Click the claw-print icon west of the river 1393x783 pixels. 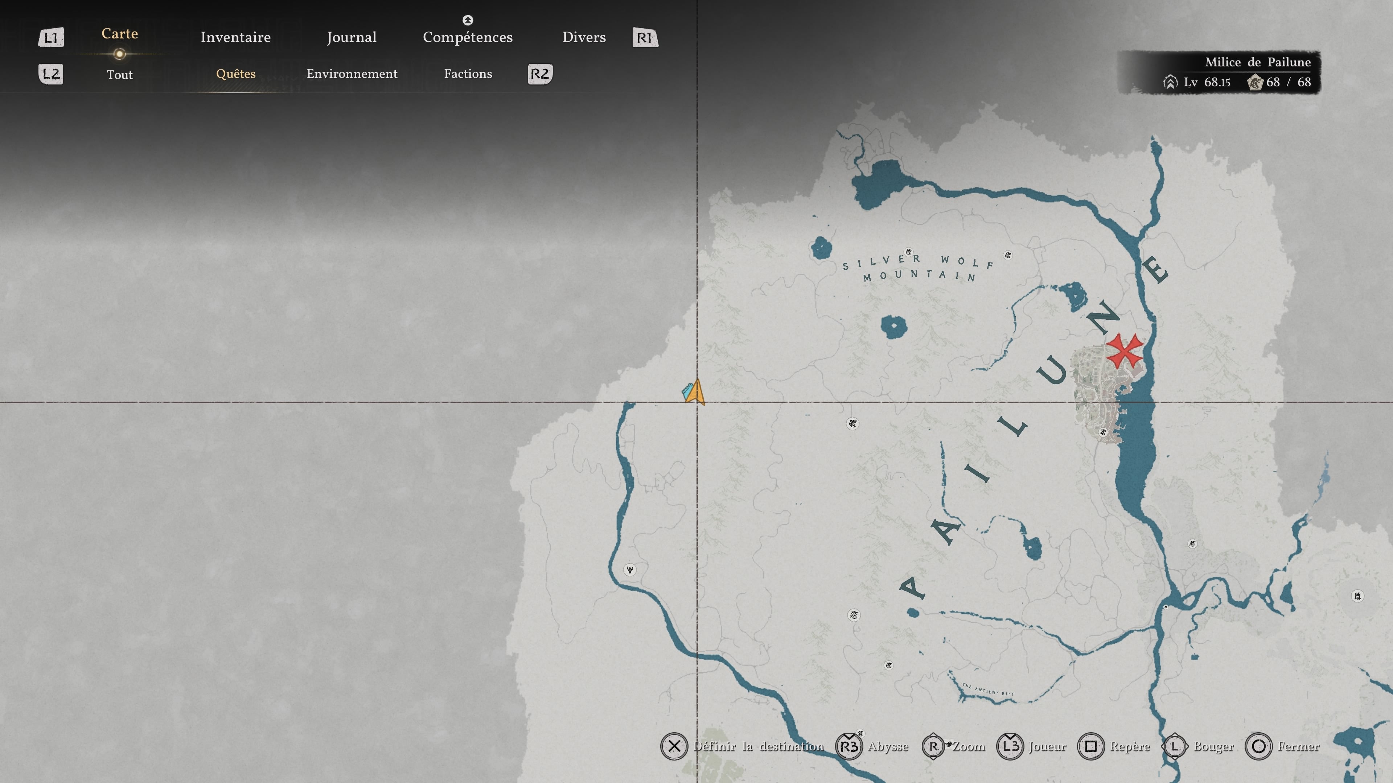tap(629, 569)
